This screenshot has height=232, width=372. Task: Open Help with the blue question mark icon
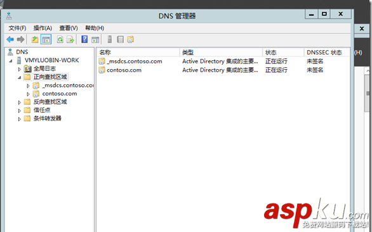84,39
